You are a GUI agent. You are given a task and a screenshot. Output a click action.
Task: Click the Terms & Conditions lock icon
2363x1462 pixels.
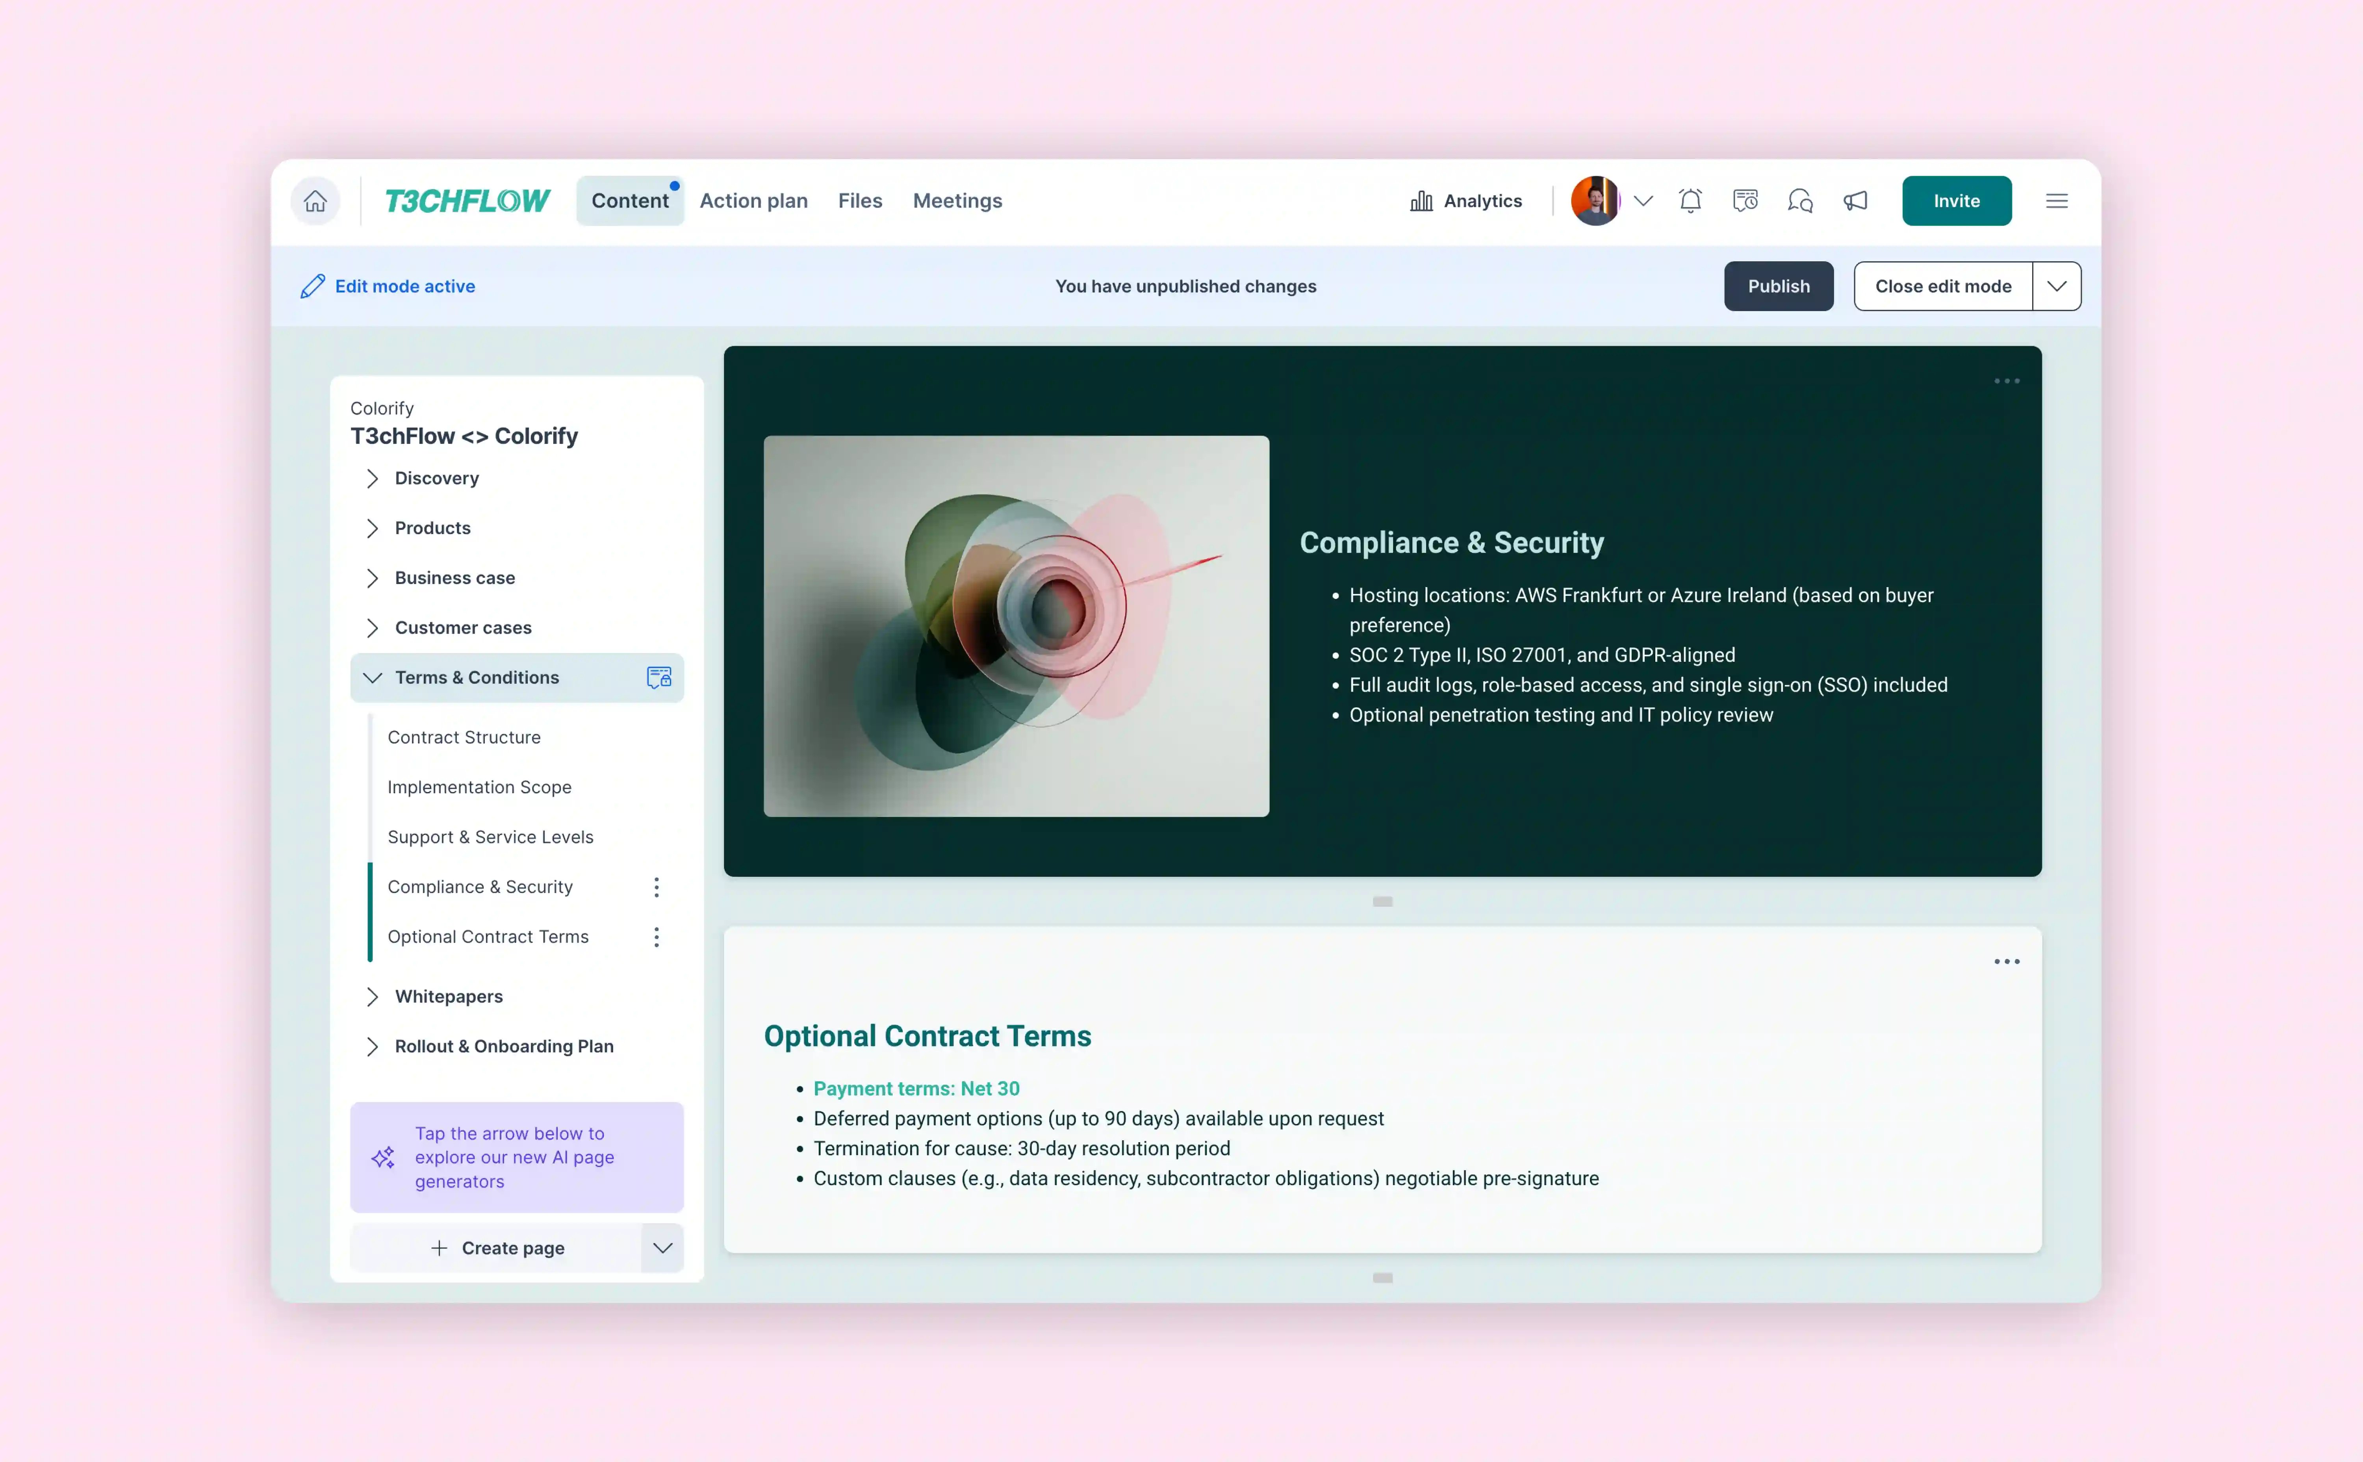click(659, 678)
